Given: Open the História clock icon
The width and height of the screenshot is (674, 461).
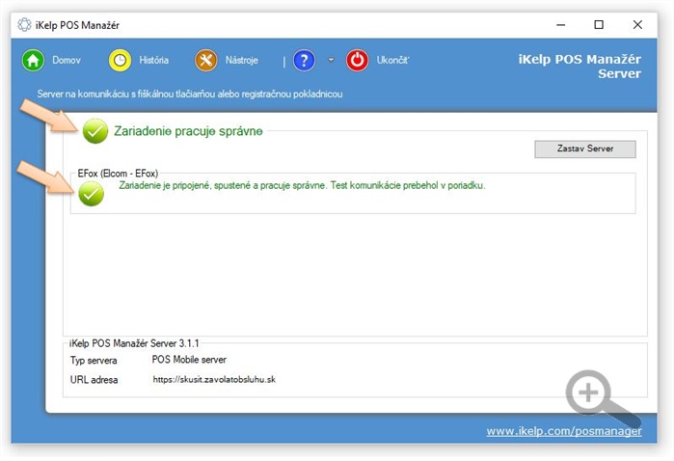Looking at the screenshot, I should (120, 60).
